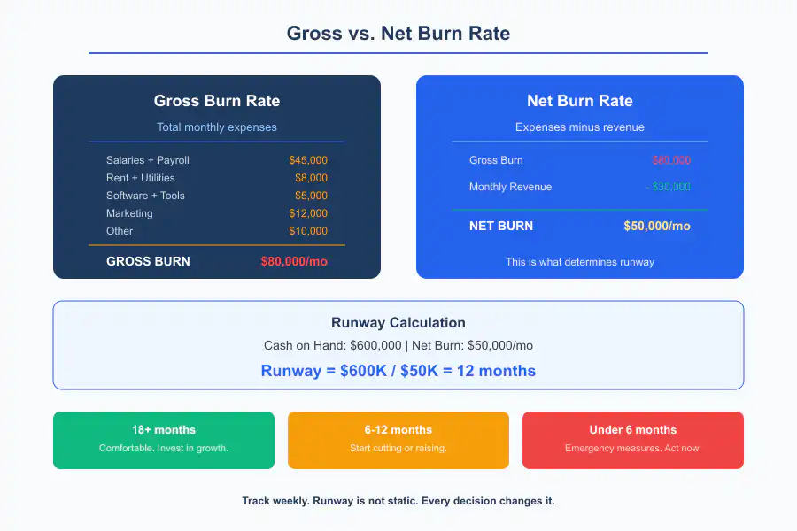Click the green 18+ months card
The width and height of the screenshot is (797, 531).
pos(164,440)
